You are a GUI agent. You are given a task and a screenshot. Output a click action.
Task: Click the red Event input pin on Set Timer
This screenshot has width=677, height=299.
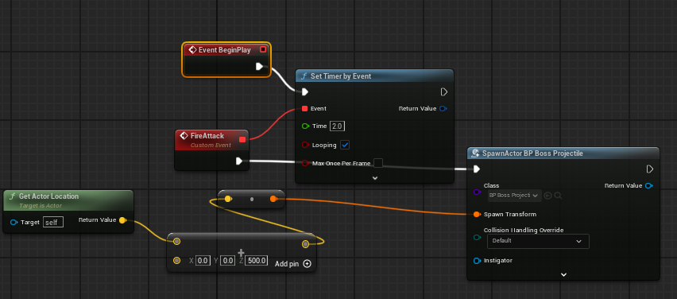coord(305,108)
